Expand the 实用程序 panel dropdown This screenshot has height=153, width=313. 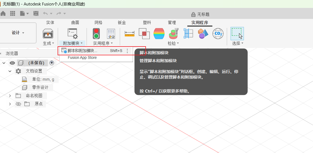103,43
